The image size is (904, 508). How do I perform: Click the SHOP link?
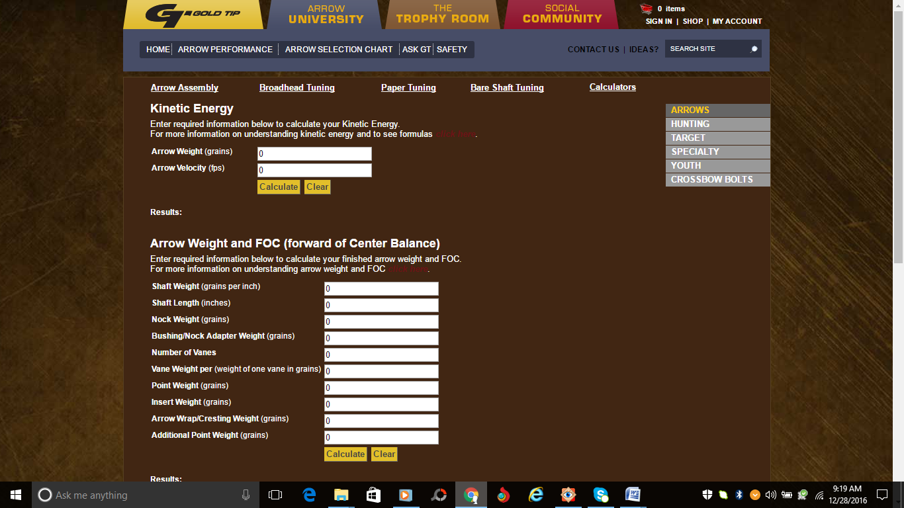pyautogui.click(x=693, y=21)
